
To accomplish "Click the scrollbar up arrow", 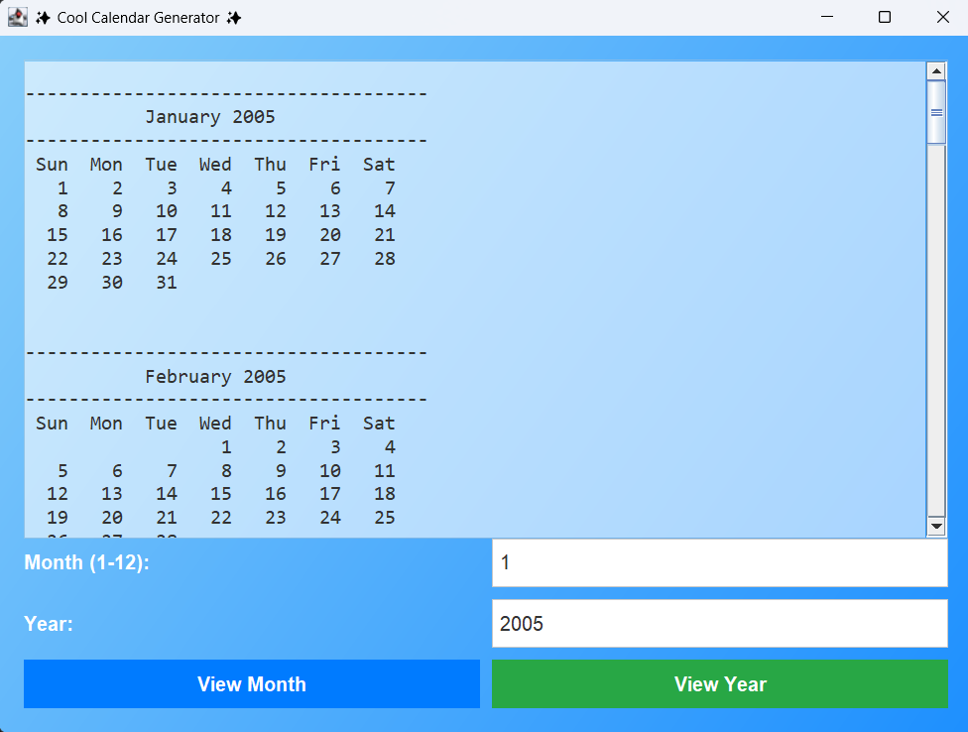I will (936, 71).
